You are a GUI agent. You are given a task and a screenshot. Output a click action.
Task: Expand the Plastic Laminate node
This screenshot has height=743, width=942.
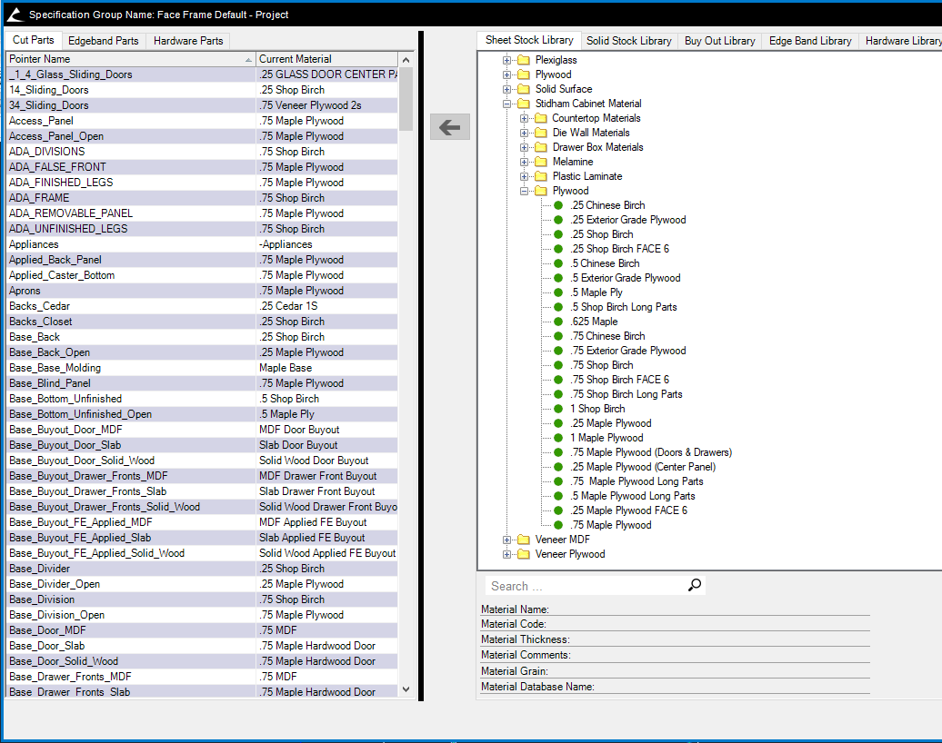pyautogui.click(x=524, y=176)
